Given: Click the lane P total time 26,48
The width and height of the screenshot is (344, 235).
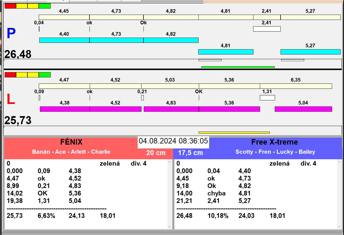Looking at the screenshot, I should pos(18,54).
